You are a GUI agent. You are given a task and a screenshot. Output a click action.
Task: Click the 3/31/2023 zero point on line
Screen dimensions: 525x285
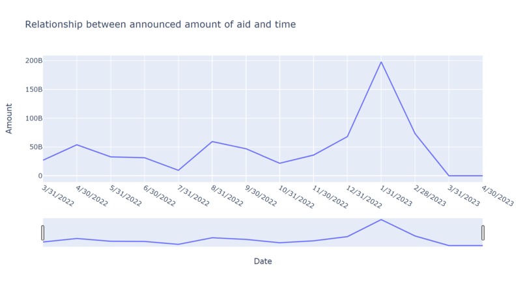(x=449, y=176)
